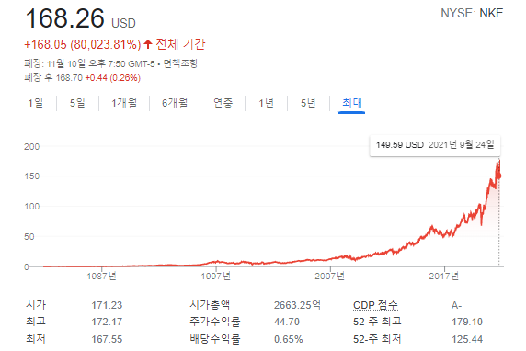
Task: Click the NYSE: NKE ticker label
Action: [x=472, y=14]
